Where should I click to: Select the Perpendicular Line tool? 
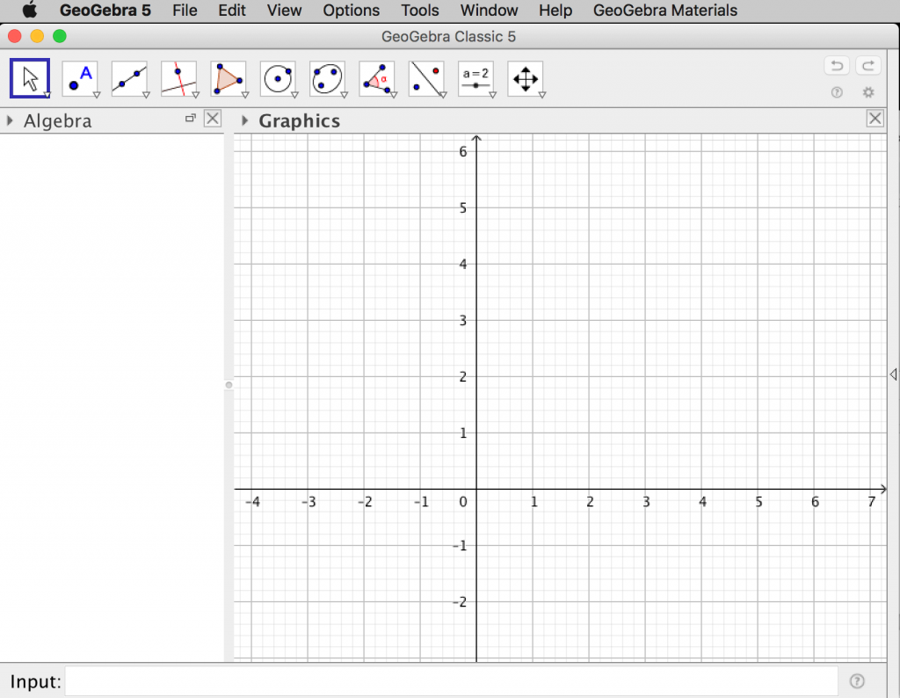(178, 78)
